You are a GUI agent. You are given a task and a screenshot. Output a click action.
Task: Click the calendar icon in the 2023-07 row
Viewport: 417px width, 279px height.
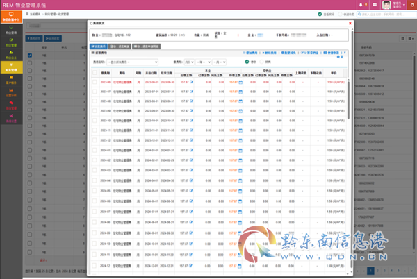[x=240, y=92]
